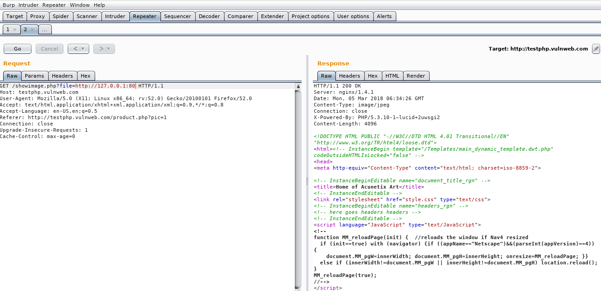This screenshot has width=601, height=291.
Task: Select the request Headers tab
Action: (62, 76)
